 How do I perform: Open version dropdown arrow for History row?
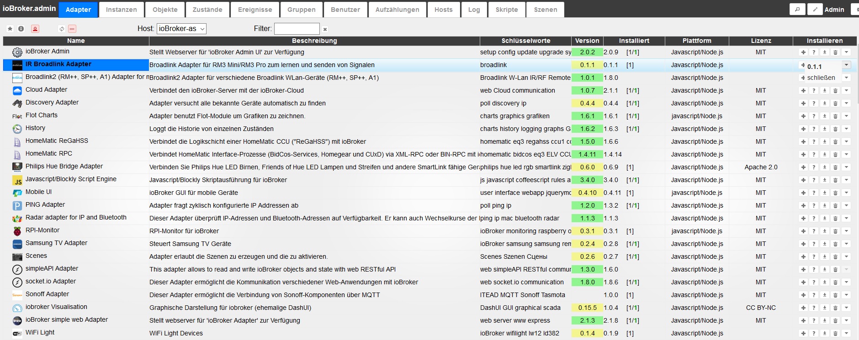point(846,129)
